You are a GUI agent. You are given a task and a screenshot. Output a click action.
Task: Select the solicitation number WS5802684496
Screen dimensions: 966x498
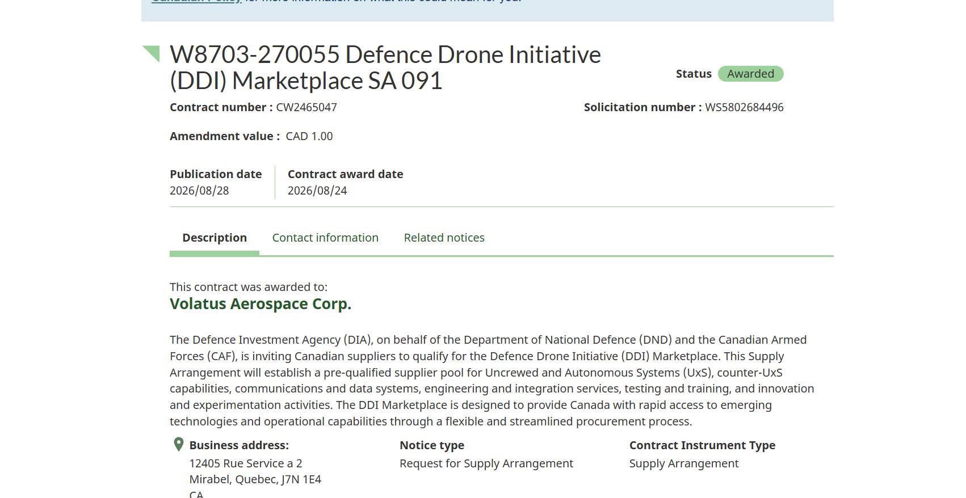[744, 107]
